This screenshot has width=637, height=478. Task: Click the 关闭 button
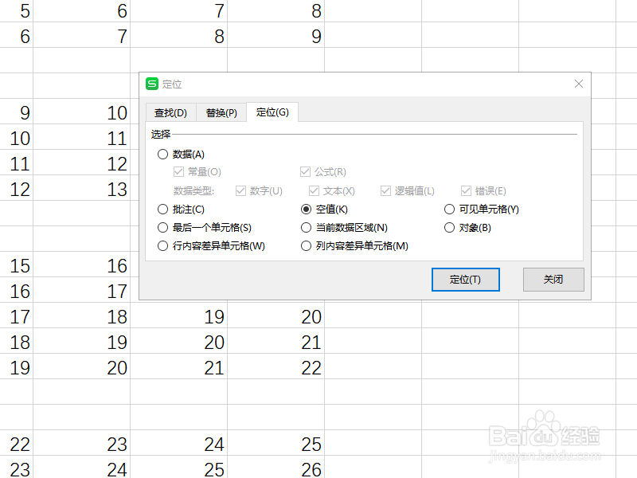pos(553,280)
